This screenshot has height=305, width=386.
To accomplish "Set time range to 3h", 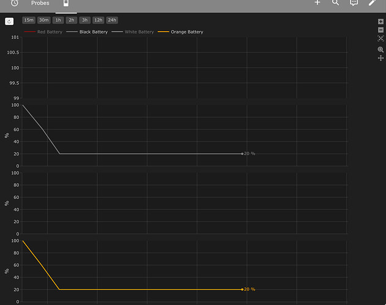I will (84, 20).
